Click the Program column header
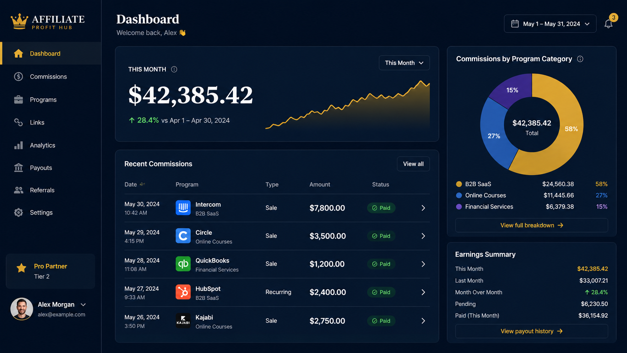Screen dimensions: 627x353 (x=187, y=185)
